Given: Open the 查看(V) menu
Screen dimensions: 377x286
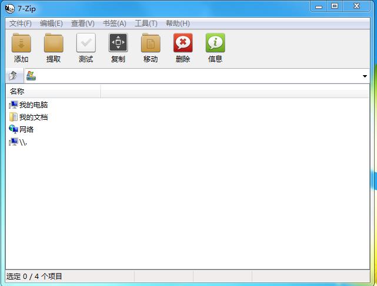Looking at the screenshot, I should tap(83, 23).
